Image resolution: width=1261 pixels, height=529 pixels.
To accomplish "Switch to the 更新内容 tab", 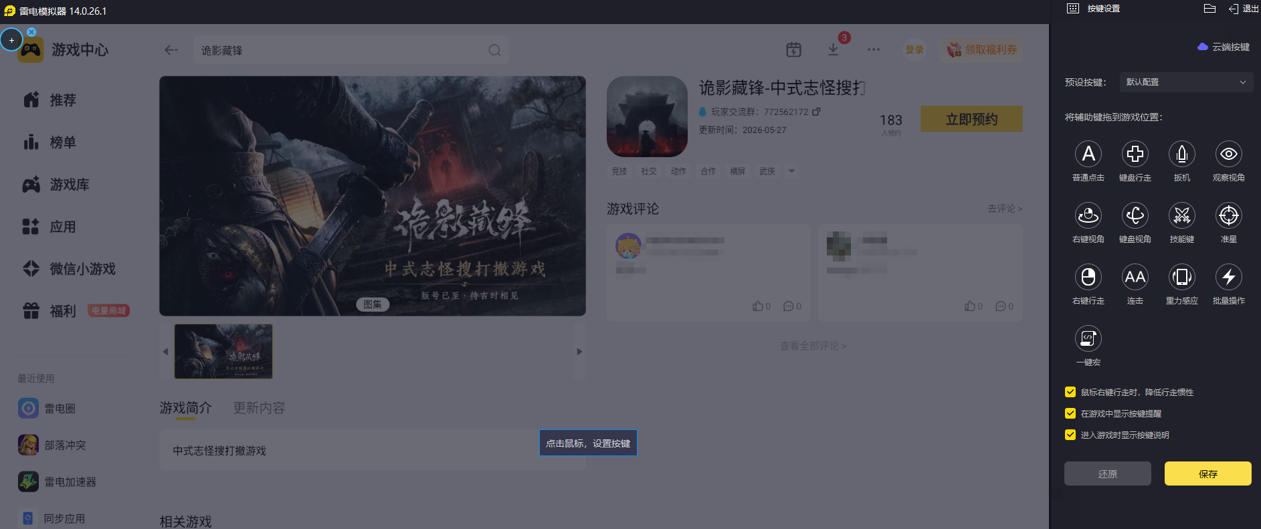I will point(259,408).
